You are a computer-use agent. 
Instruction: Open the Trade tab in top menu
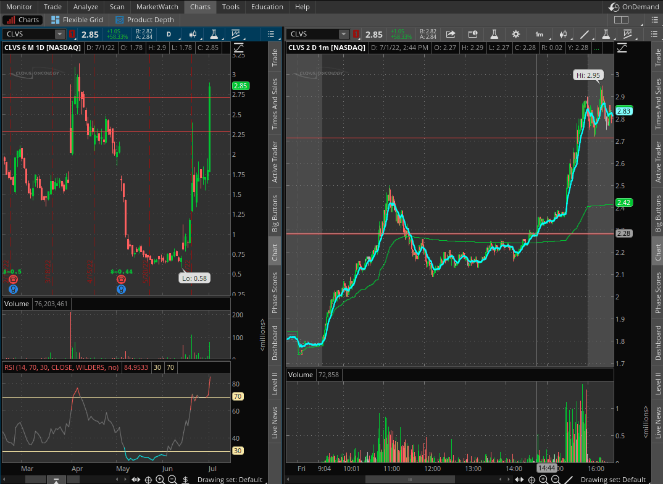pyautogui.click(x=52, y=7)
